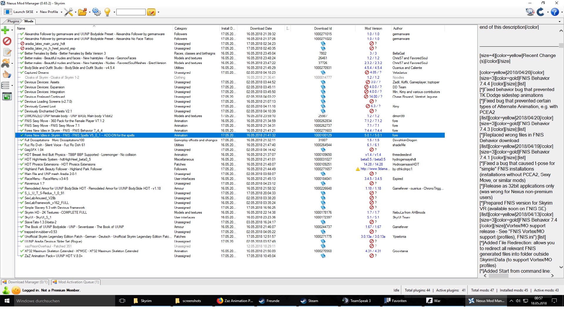The image size is (564, 317).
Task: Expand the add mod plus dropdown arrow
Action: (x=12, y=30)
